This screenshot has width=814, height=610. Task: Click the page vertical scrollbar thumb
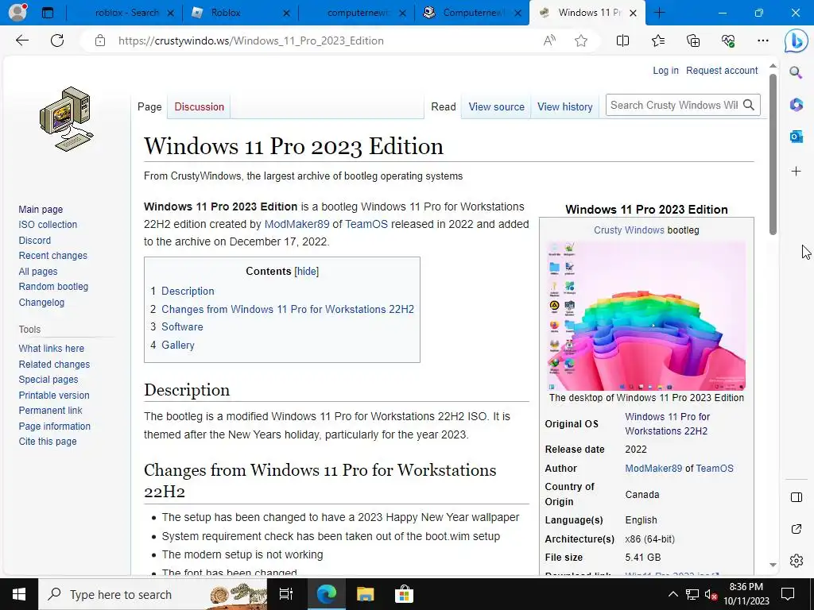tap(773, 154)
